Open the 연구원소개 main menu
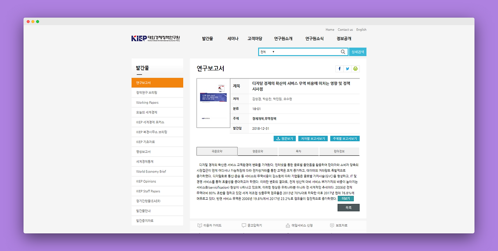498x251 pixels. click(x=283, y=38)
